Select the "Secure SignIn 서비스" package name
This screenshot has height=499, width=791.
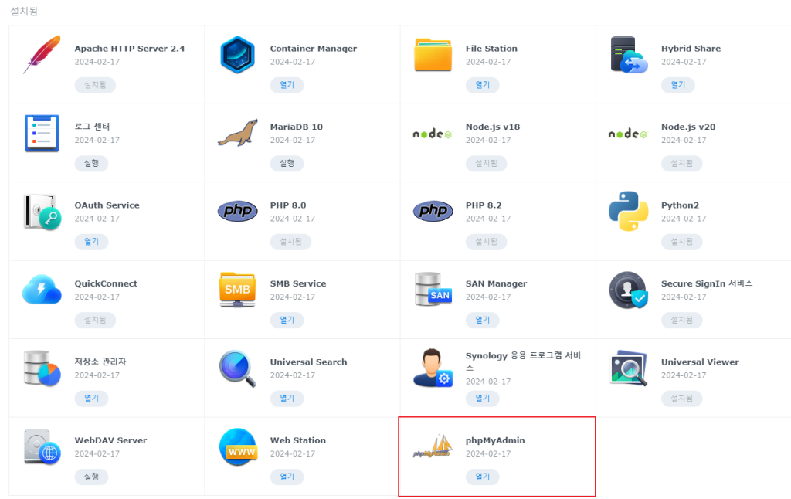coord(707,283)
